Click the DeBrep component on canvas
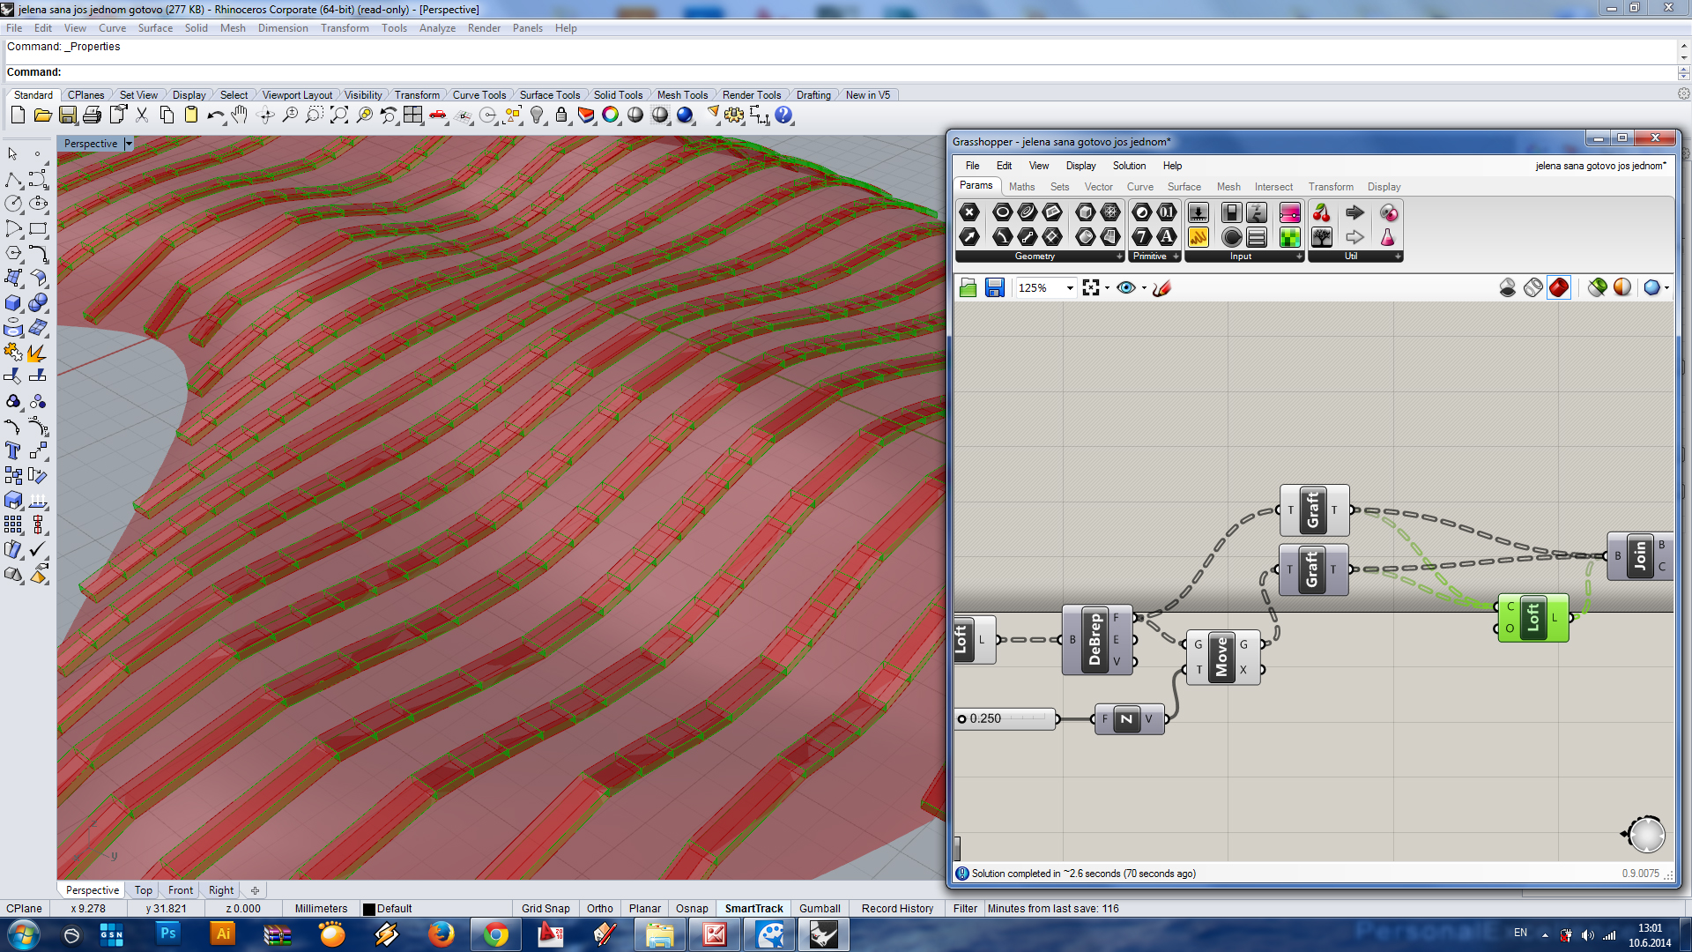The width and height of the screenshot is (1692, 952). (1096, 640)
